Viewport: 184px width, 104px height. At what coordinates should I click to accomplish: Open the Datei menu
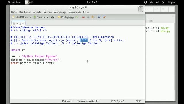[14, 12]
